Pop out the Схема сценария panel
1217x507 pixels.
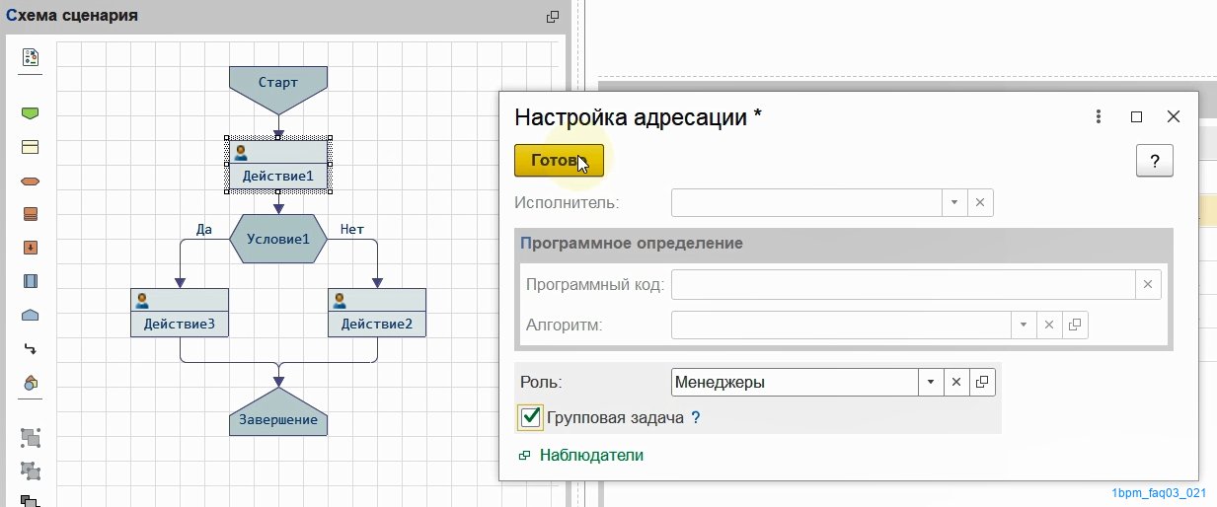[553, 17]
